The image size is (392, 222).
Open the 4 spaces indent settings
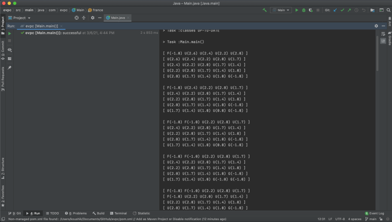pyautogui.click(x=354, y=219)
